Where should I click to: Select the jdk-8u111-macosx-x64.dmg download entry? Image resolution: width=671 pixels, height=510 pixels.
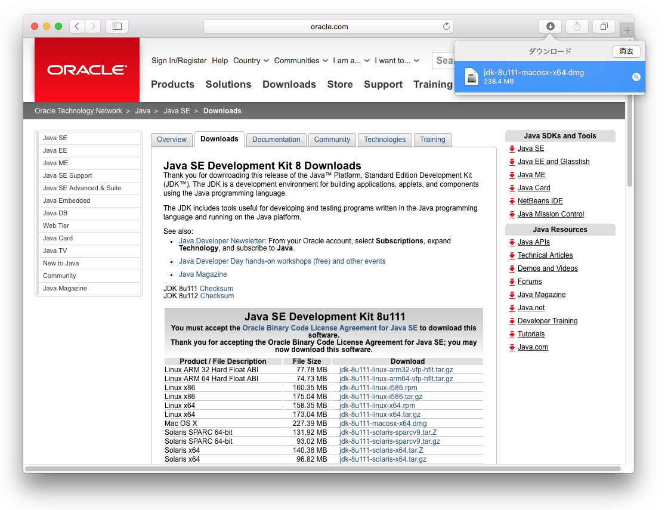point(550,77)
